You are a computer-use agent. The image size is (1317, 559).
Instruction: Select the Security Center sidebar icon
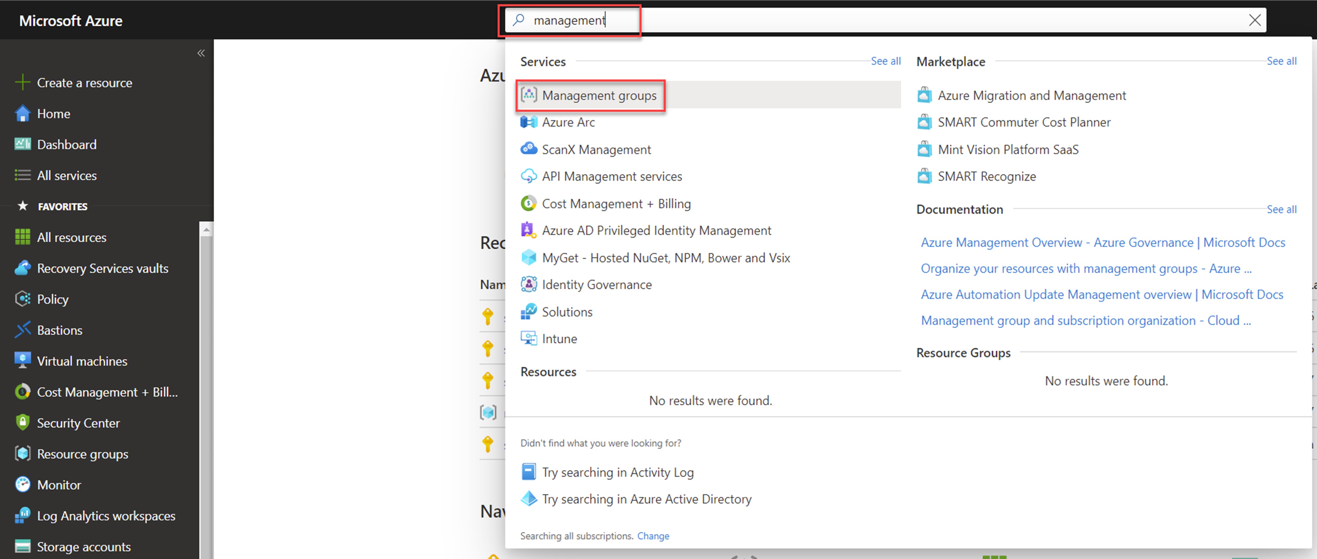pos(22,422)
